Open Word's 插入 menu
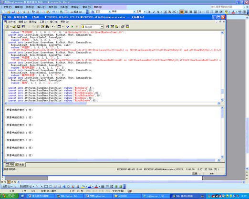 41,7
